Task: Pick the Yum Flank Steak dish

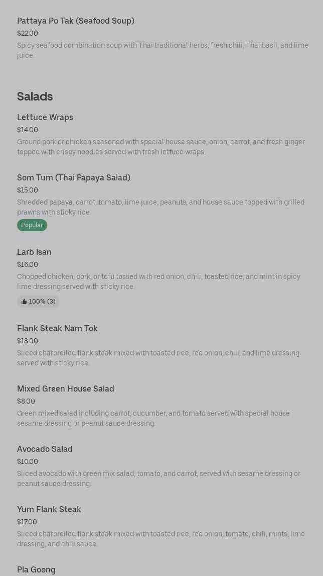Action: coord(49,509)
